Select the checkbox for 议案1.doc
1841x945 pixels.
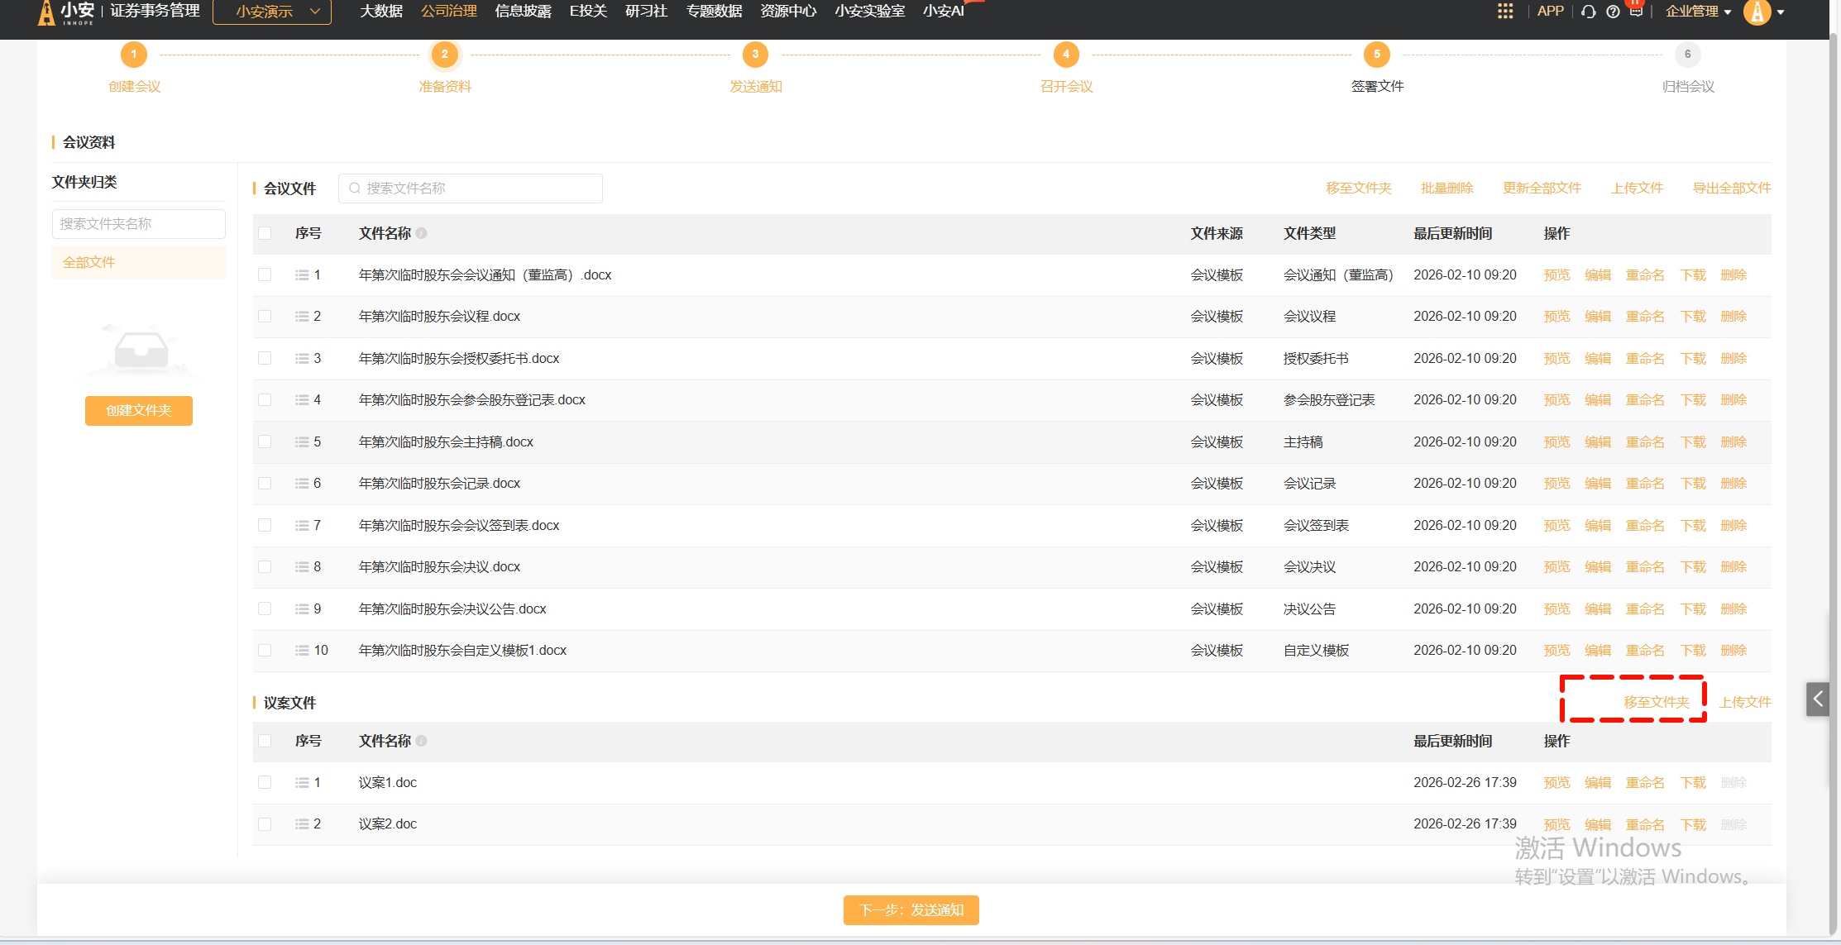tap(265, 782)
